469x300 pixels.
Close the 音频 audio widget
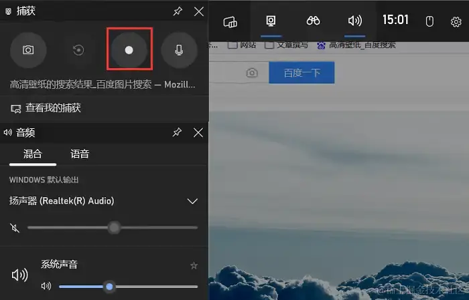point(198,132)
